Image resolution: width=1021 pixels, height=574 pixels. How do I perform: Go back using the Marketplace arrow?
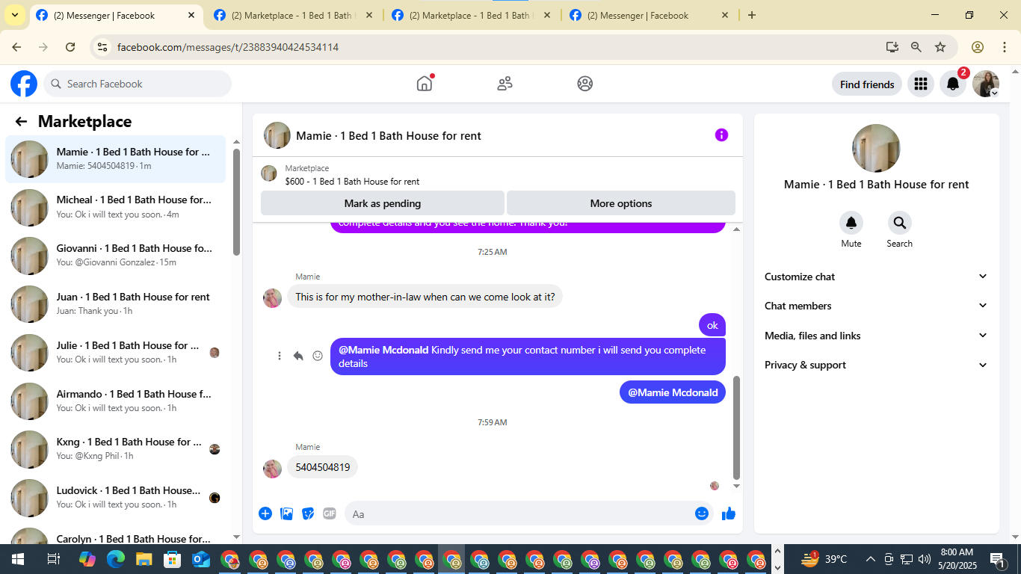coord(21,122)
